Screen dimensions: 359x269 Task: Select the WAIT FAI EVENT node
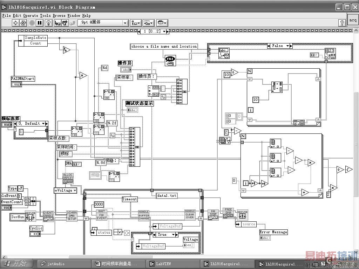[x=101, y=215]
